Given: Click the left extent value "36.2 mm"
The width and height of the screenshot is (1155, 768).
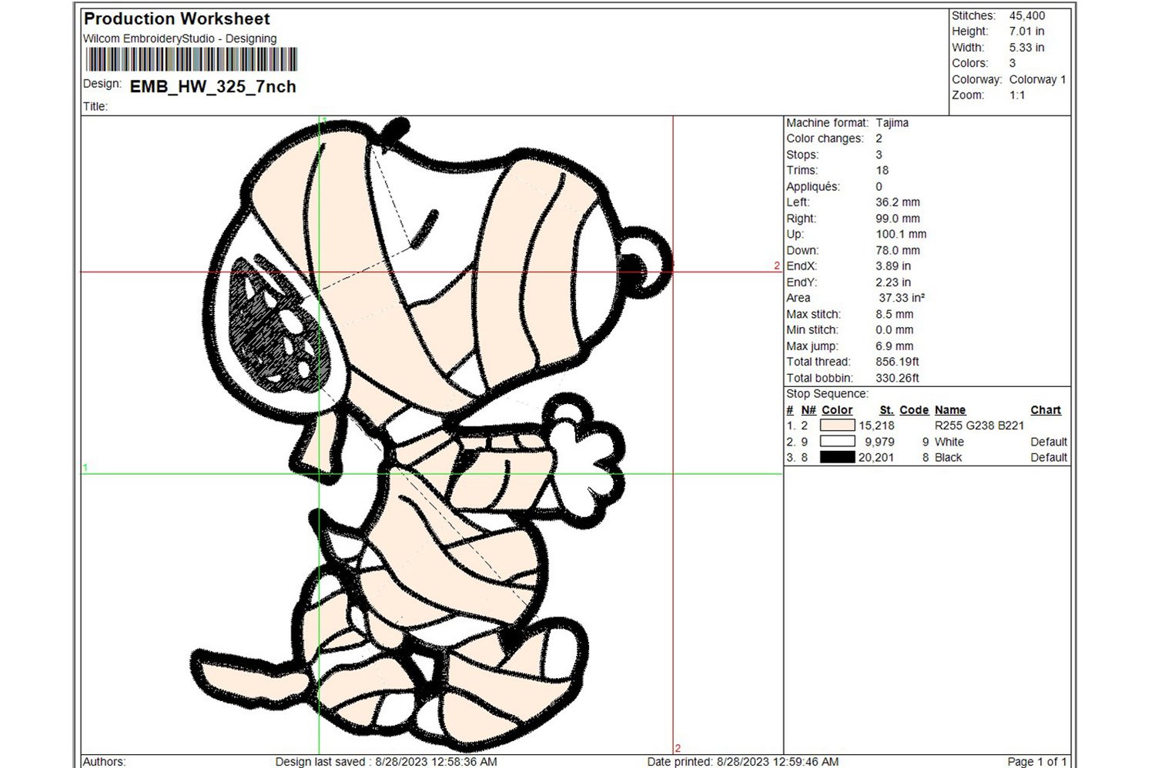Looking at the screenshot, I should [x=897, y=202].
